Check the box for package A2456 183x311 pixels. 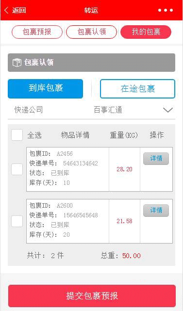[17, 169]
